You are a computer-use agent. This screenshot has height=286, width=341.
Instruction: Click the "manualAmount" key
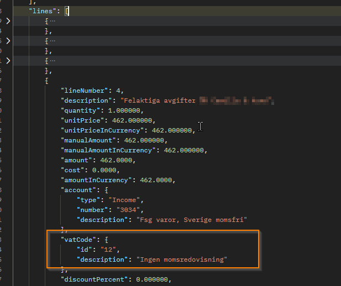pos(88,140)
